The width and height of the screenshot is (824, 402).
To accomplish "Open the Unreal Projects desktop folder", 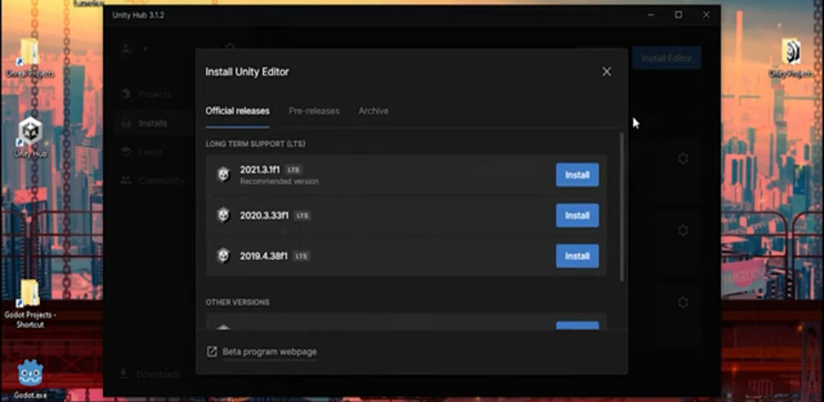I will [30, 58].
